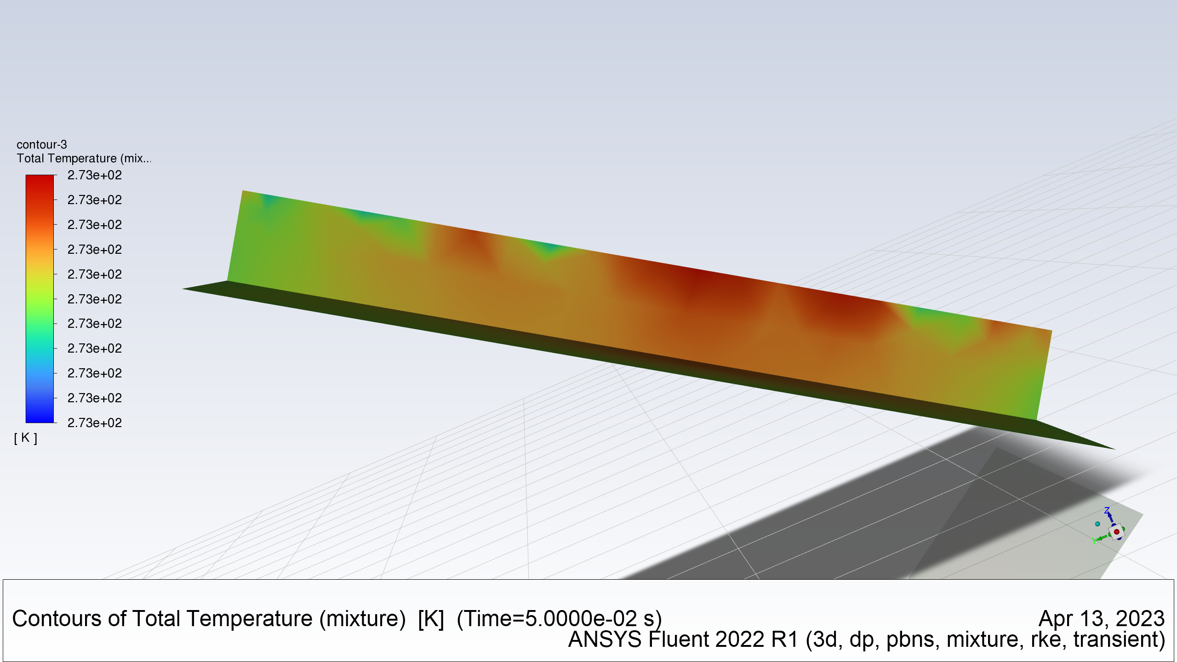
Task: Click the '[ K ]' unit label below legend
Action: [x=26, y=438]
